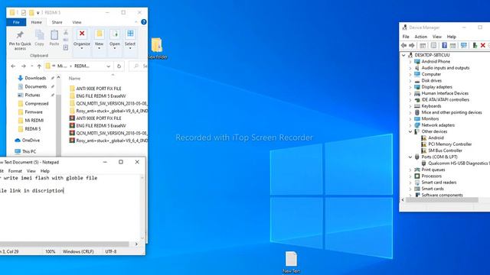The height and width of the screenshot is (275, 490).
Task: Click green Update driver icon in Device Manager
Action: coord(475,46)
